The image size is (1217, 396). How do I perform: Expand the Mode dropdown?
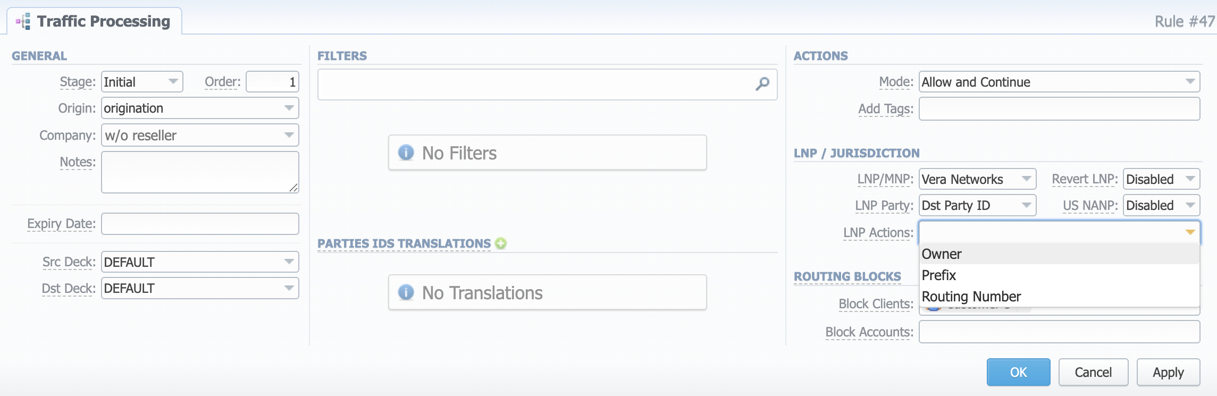[x=1190, y=82]
